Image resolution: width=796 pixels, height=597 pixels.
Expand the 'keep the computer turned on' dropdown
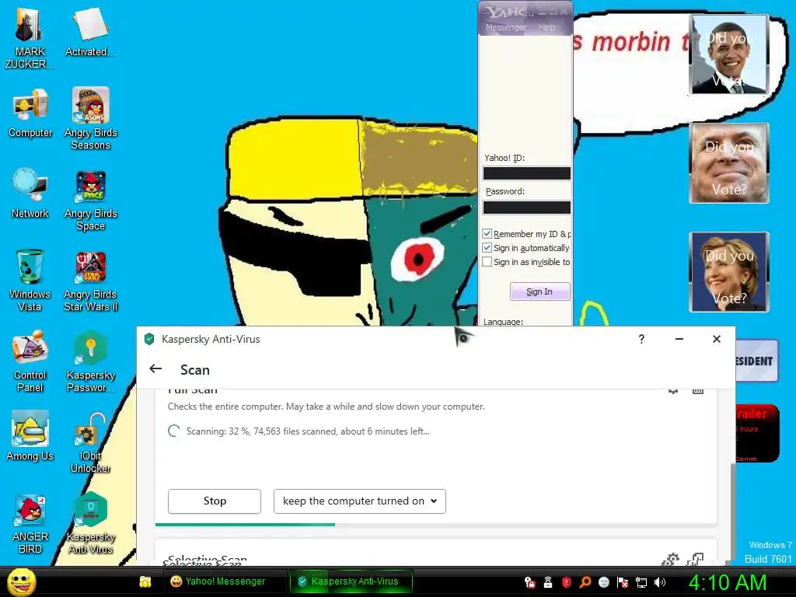pos(360,501)
